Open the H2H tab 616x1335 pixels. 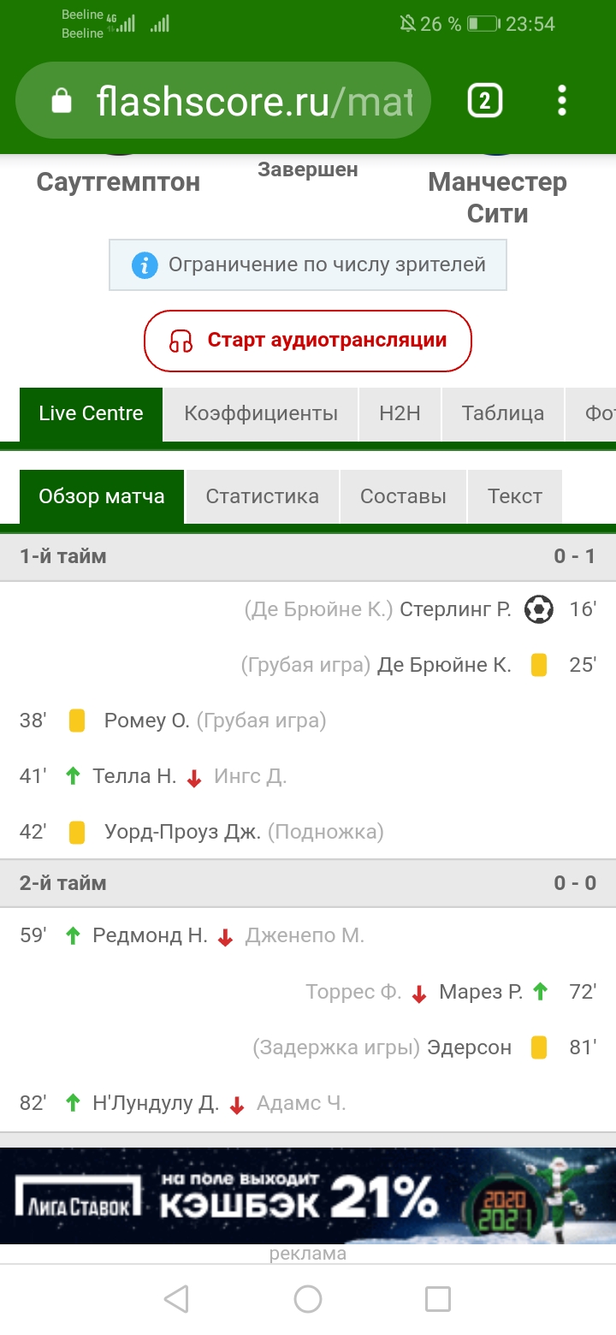[x=400, y=414]
